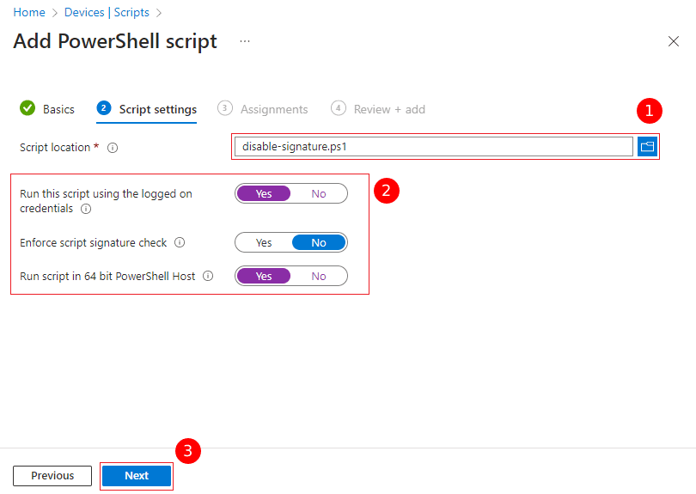The height and width of the screenshot is (494, 696).
Task: Go to Review + add tab
Action: click(x=388, y=109)
